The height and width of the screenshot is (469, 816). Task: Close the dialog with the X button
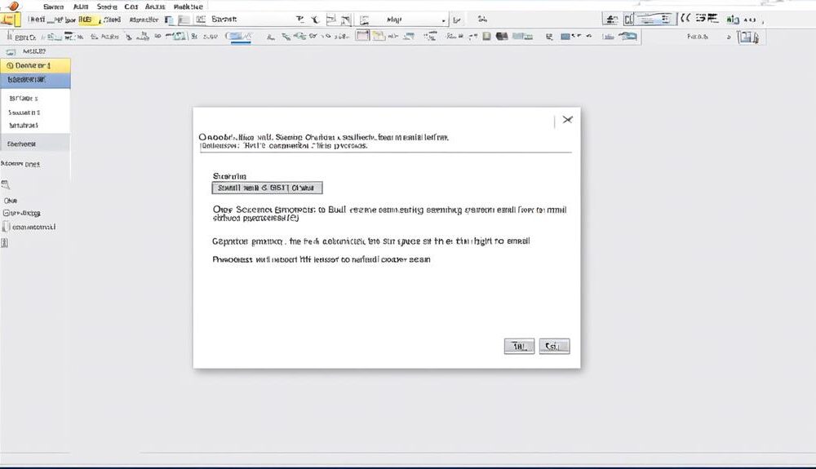567,120
